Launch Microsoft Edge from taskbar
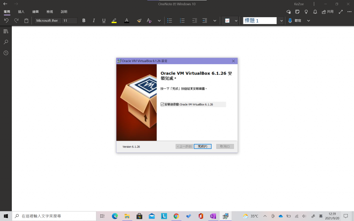This screenshot has width=354, height=221. (x=115, y=216)
